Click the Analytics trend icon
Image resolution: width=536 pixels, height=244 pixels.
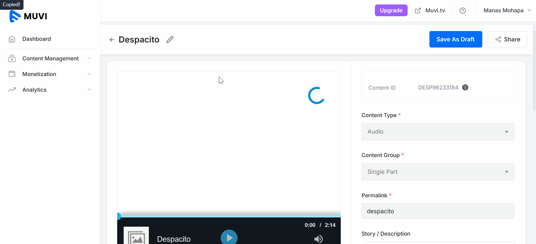(12, 90)
